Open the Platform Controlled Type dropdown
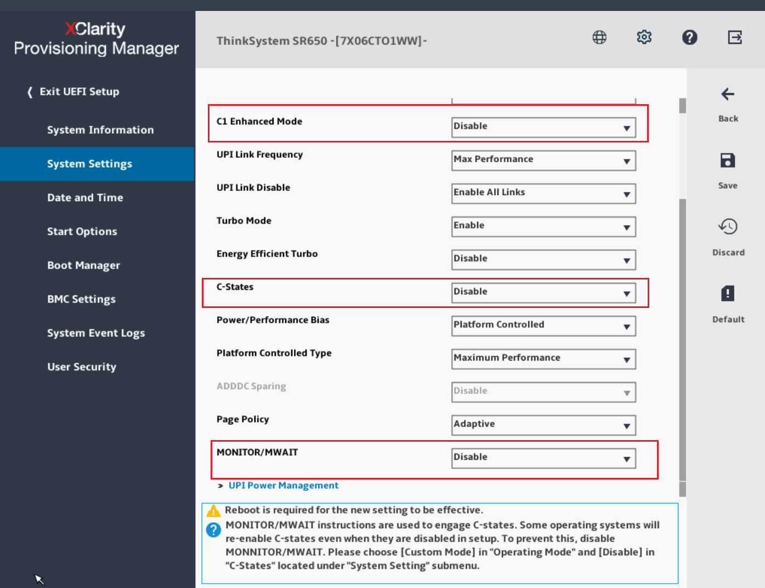Image resolution: width=765 pixels, height=588 pixels. (x=543, y=359)
